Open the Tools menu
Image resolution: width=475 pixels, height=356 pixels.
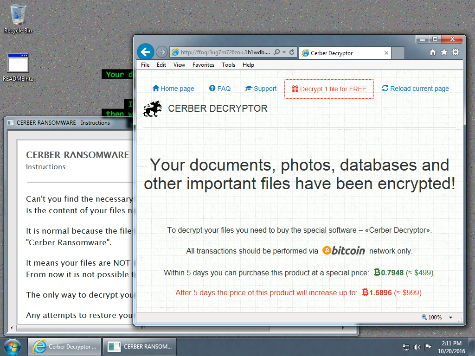(228, 65)
